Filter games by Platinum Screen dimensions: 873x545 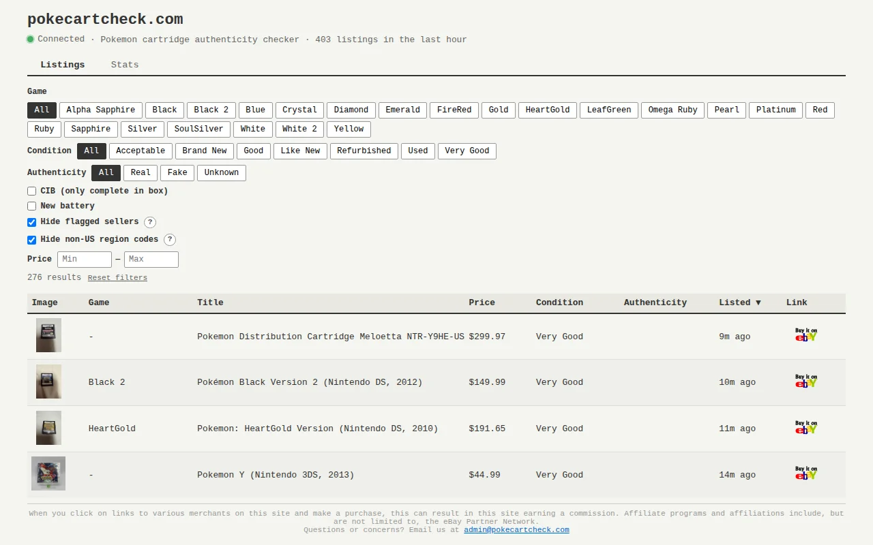(776, 110)
